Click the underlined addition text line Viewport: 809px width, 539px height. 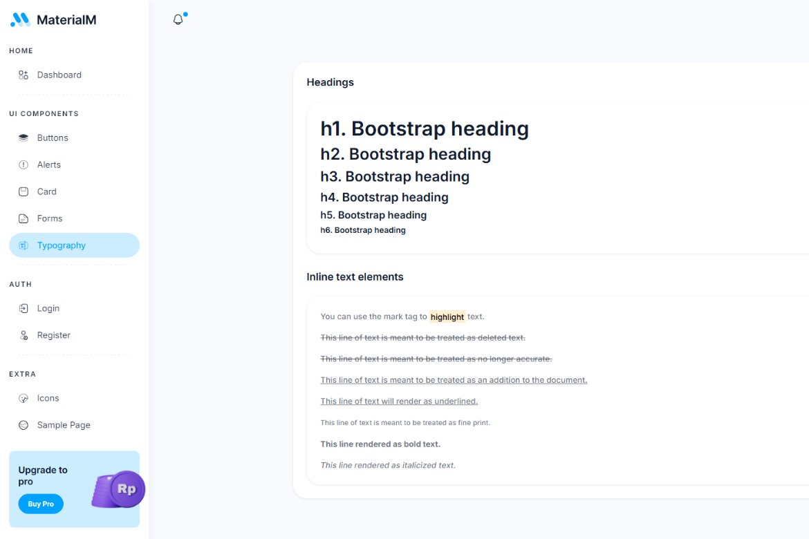click(x=454, y=380)
